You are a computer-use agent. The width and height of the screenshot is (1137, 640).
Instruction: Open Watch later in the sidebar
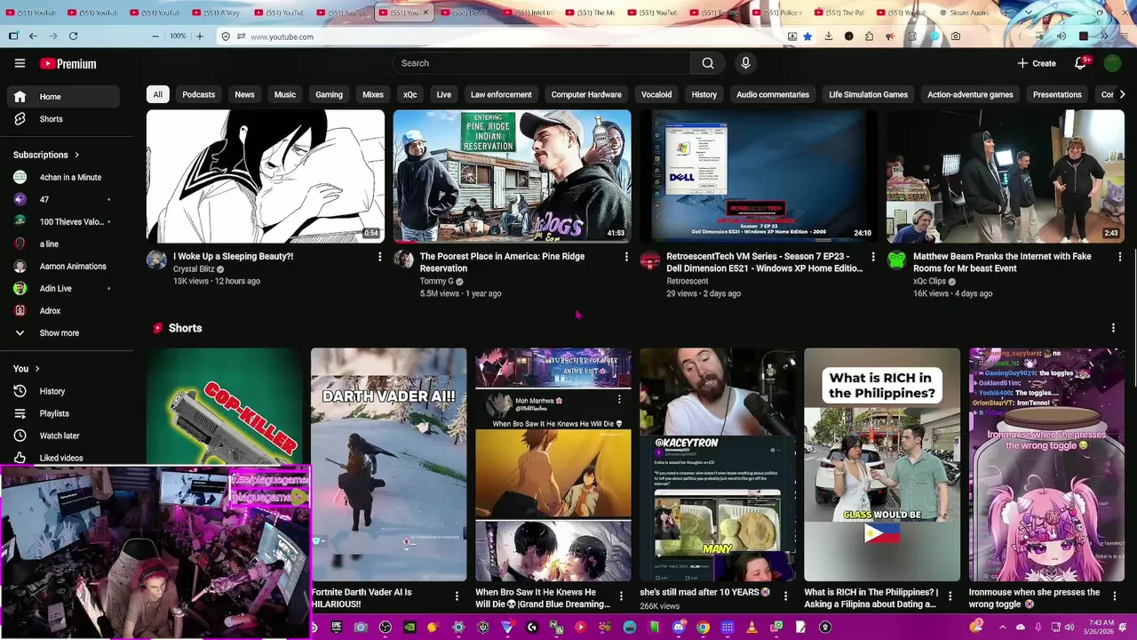62,436
